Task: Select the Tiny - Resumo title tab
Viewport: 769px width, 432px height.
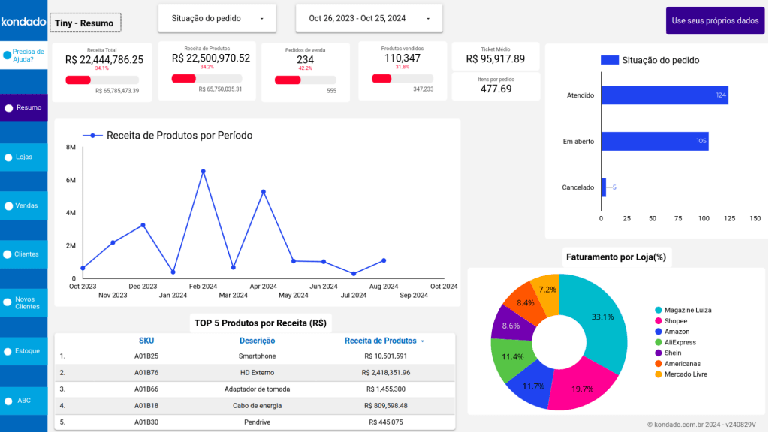Action: tap(84, 23)
